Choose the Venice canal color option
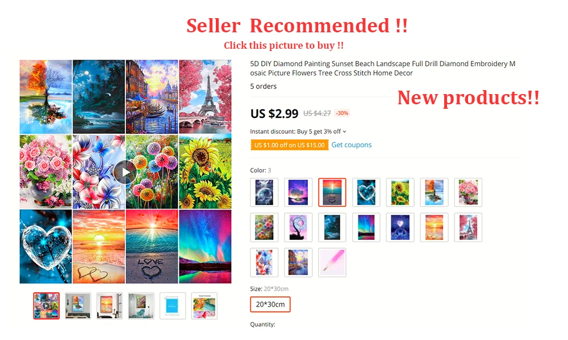 tap(298, 262)
